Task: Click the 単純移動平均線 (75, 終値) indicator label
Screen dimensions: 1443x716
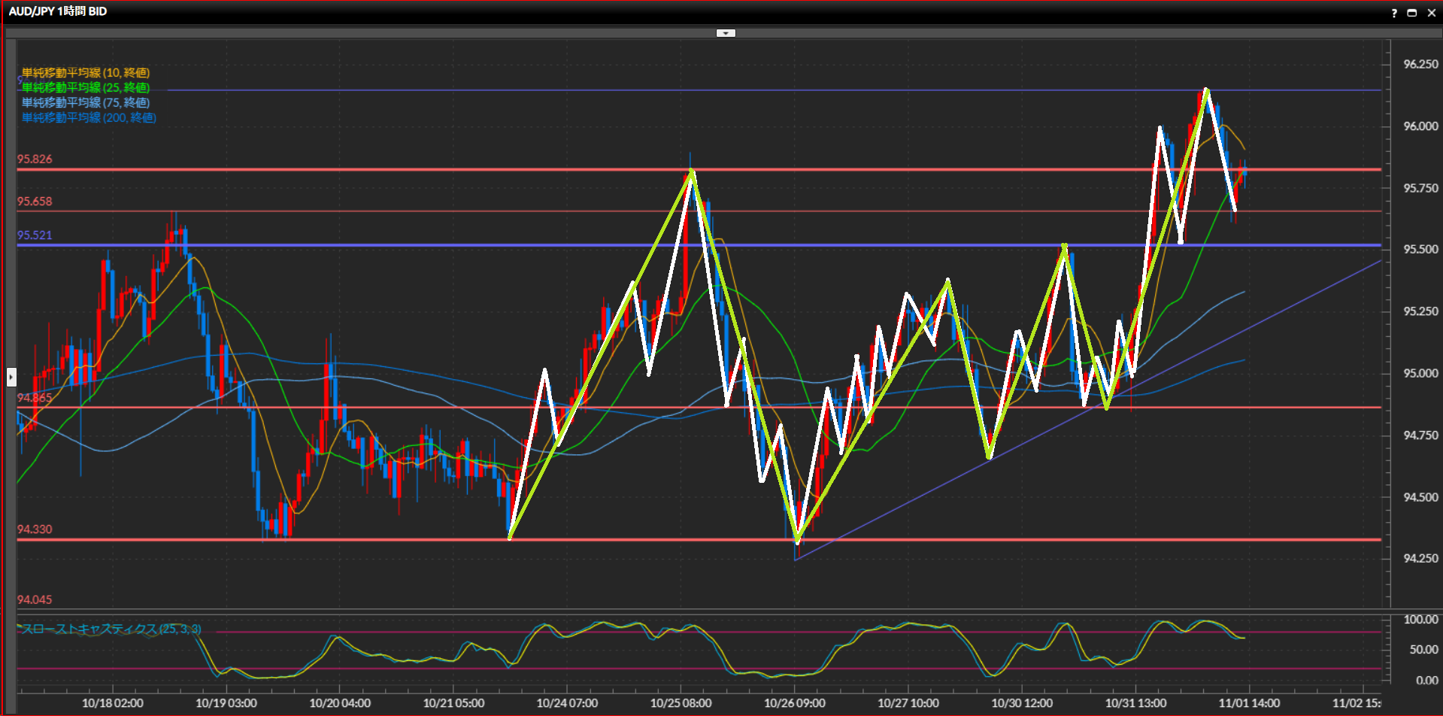Action: point(86,103)
